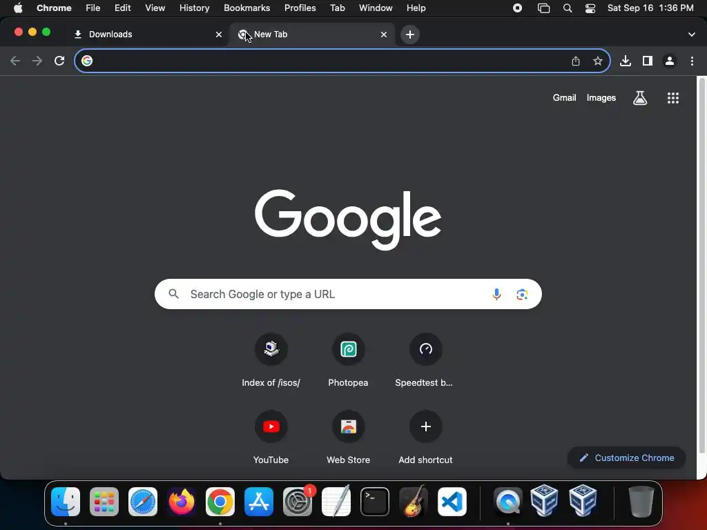Click Customize Chrome button

click(627, 458)
